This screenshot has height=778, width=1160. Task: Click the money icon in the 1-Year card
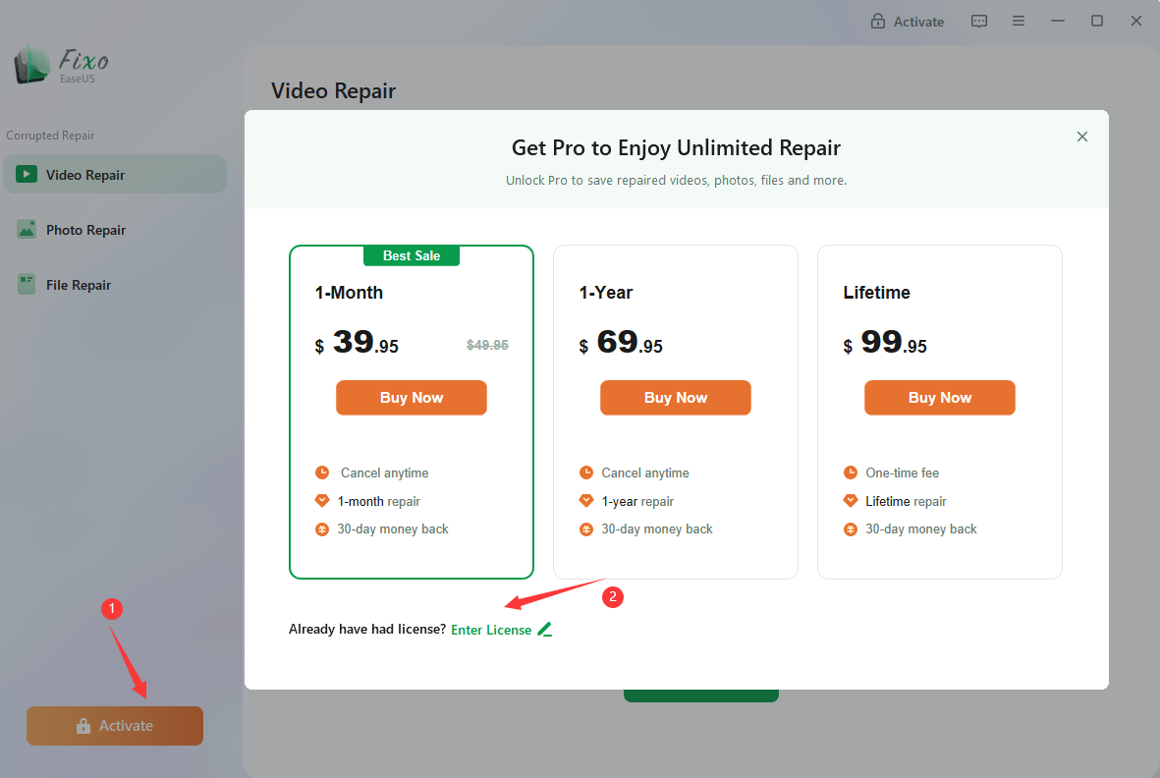586,528
